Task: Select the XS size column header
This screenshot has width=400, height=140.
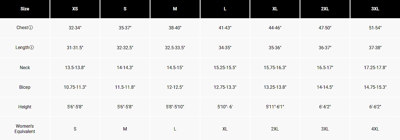Action: [75, 9]
